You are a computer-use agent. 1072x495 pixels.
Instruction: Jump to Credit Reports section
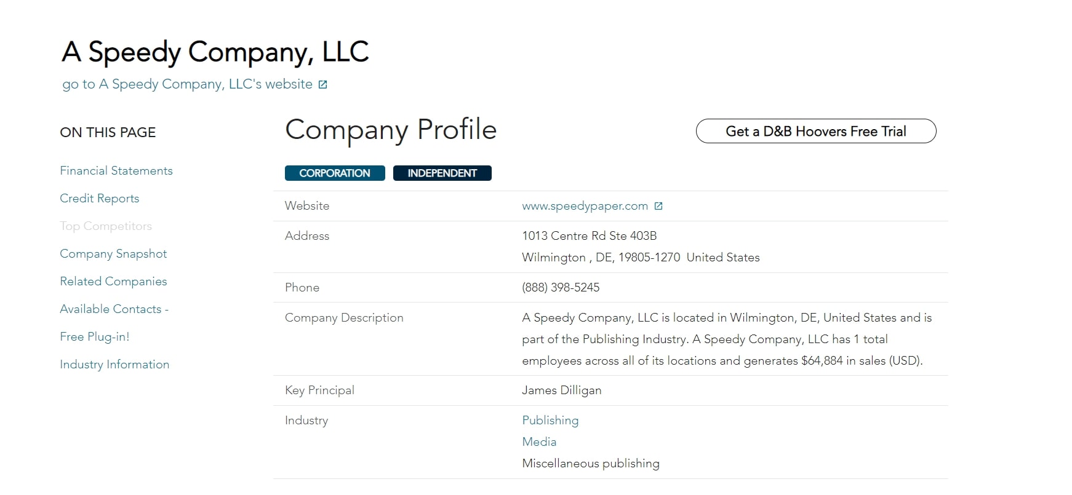(x=100, y=199)
